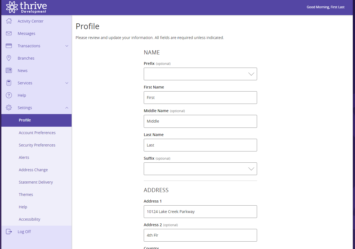
Task: Open the Prefix dropdown
Action: [x=200, y=74]
